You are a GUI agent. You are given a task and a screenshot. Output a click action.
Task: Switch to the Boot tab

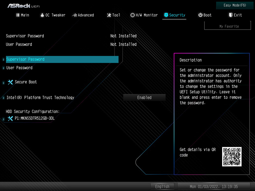[205, 15]
